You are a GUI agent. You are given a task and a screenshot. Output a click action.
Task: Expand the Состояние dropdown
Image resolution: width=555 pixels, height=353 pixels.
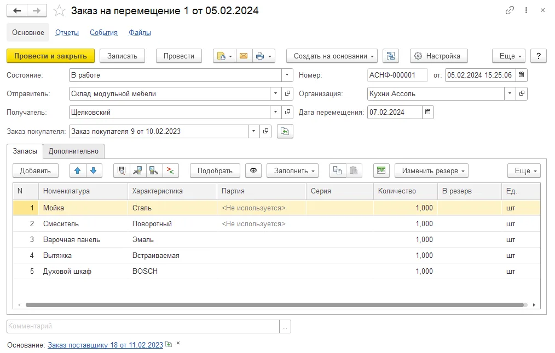point(287,75)
